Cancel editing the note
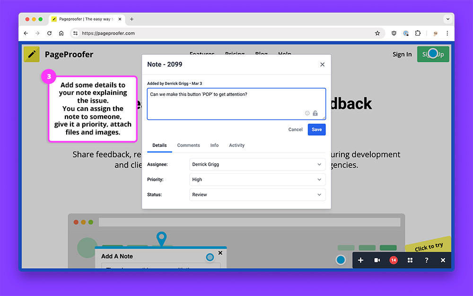 pyautogui.click(x=295, y=129)
